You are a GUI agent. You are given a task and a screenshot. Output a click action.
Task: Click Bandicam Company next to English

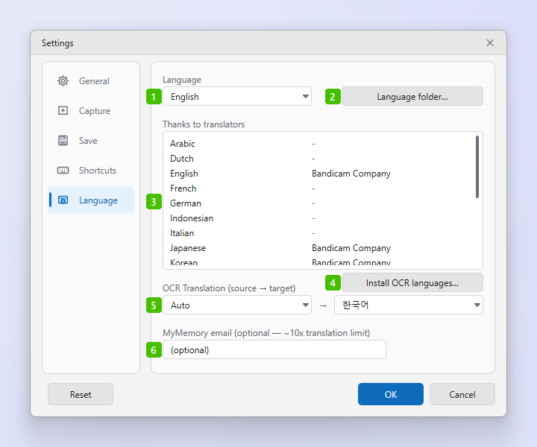[x=351, y=174]
